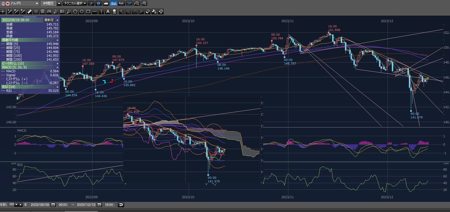450x212 pixels.
Task: Pick the text annotation 'A' tool
Action: (108, 11)
